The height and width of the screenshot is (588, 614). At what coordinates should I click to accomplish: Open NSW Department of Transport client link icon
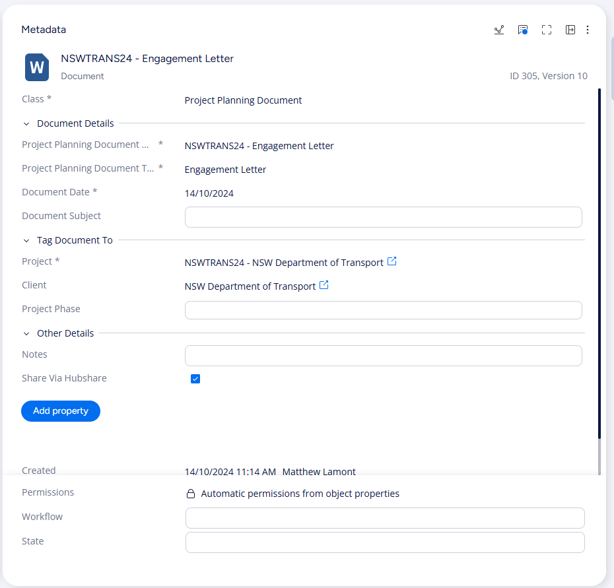(x=324, y=285)
